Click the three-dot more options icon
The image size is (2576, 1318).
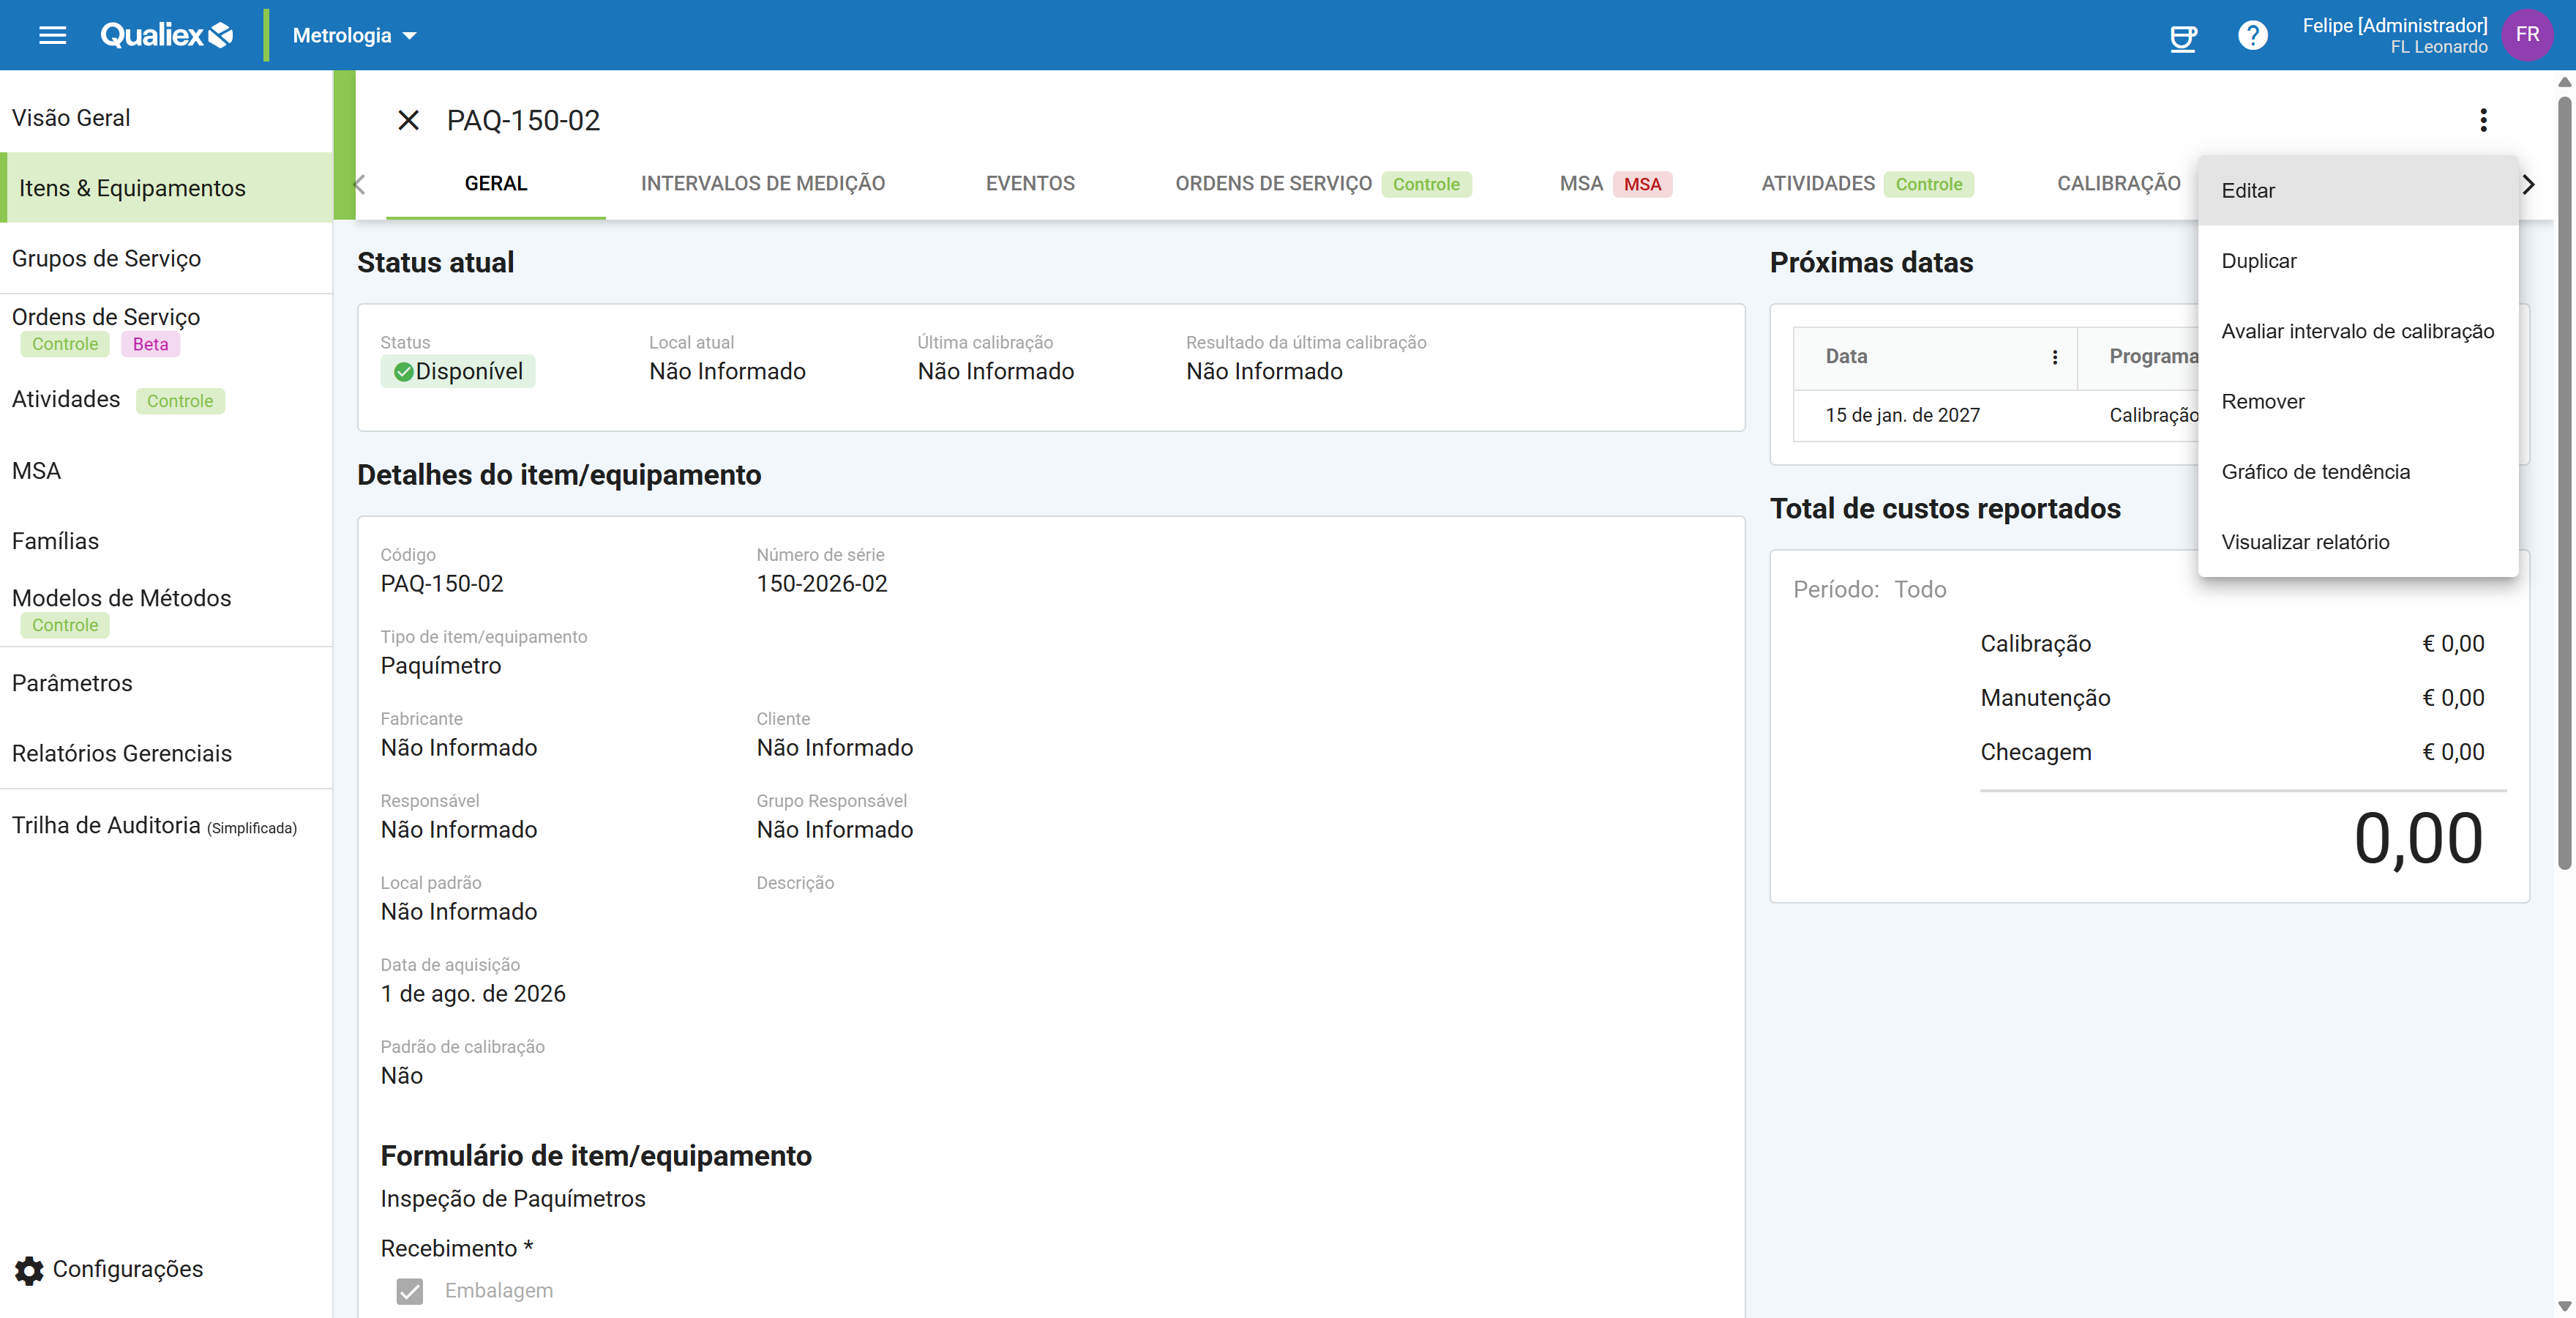(x=2483, y=120)
